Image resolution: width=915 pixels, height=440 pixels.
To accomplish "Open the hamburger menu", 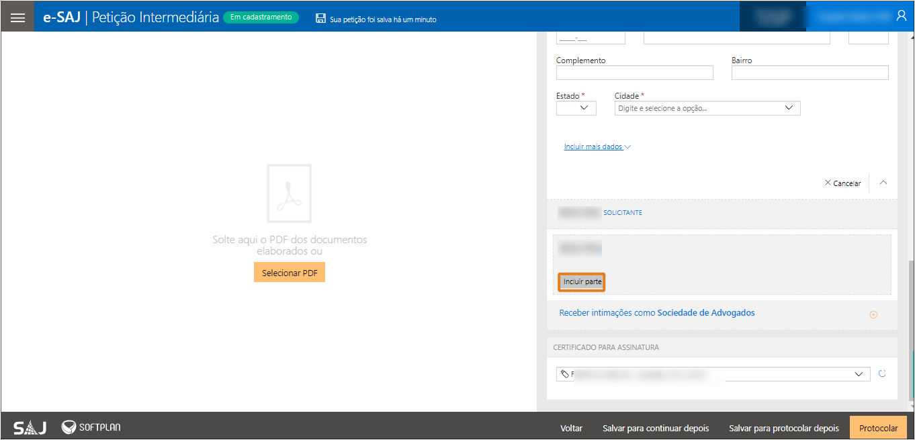I will (x=17, y=17).
